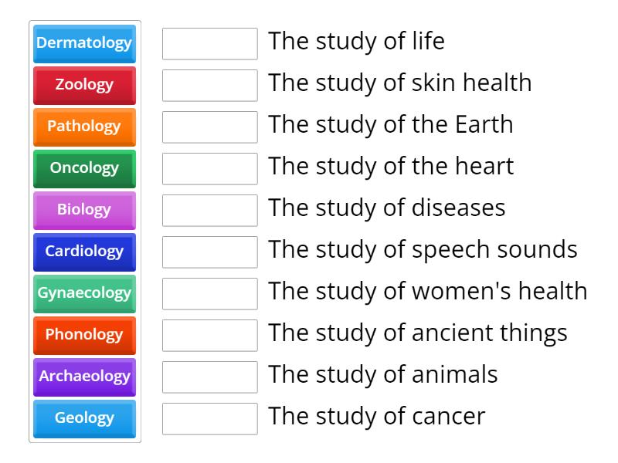Click the blank box for 'The study of diseases'

[x=210, y=211]
